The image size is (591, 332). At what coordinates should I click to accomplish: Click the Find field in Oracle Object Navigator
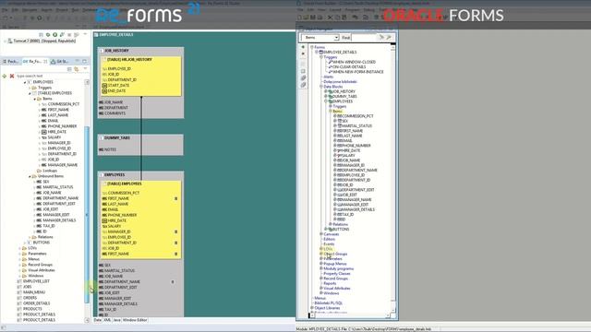tap(363, 38)
